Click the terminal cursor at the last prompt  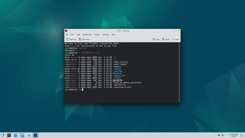(83, 90)
